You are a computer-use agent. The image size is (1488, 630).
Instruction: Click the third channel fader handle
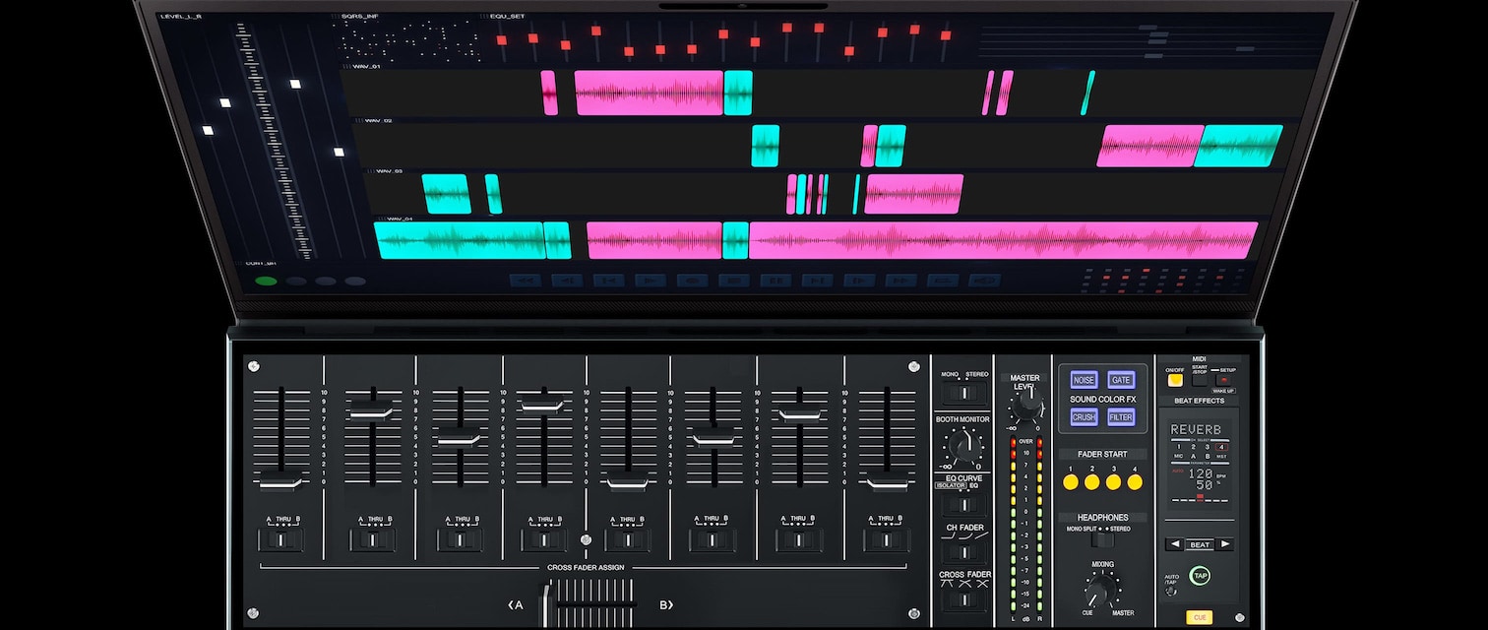tap(458, 438)
